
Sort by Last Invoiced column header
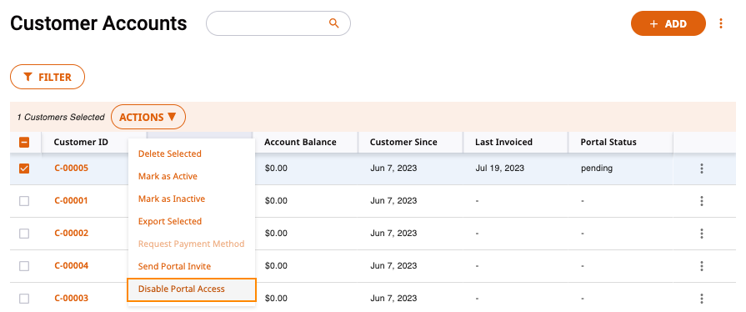503,142
